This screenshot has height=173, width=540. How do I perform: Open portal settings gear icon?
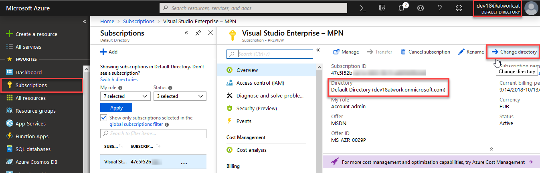click(x=421, y=8)
